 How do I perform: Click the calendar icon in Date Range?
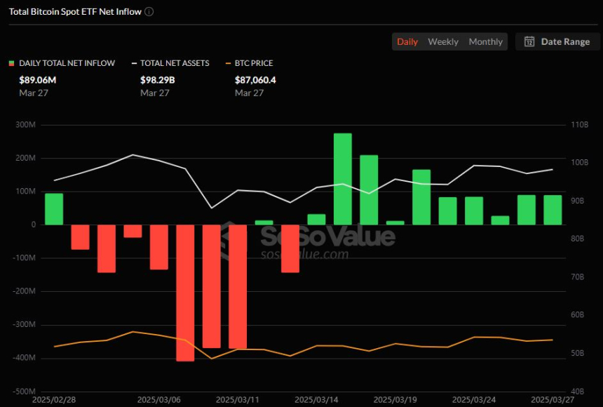click(529, 41)
